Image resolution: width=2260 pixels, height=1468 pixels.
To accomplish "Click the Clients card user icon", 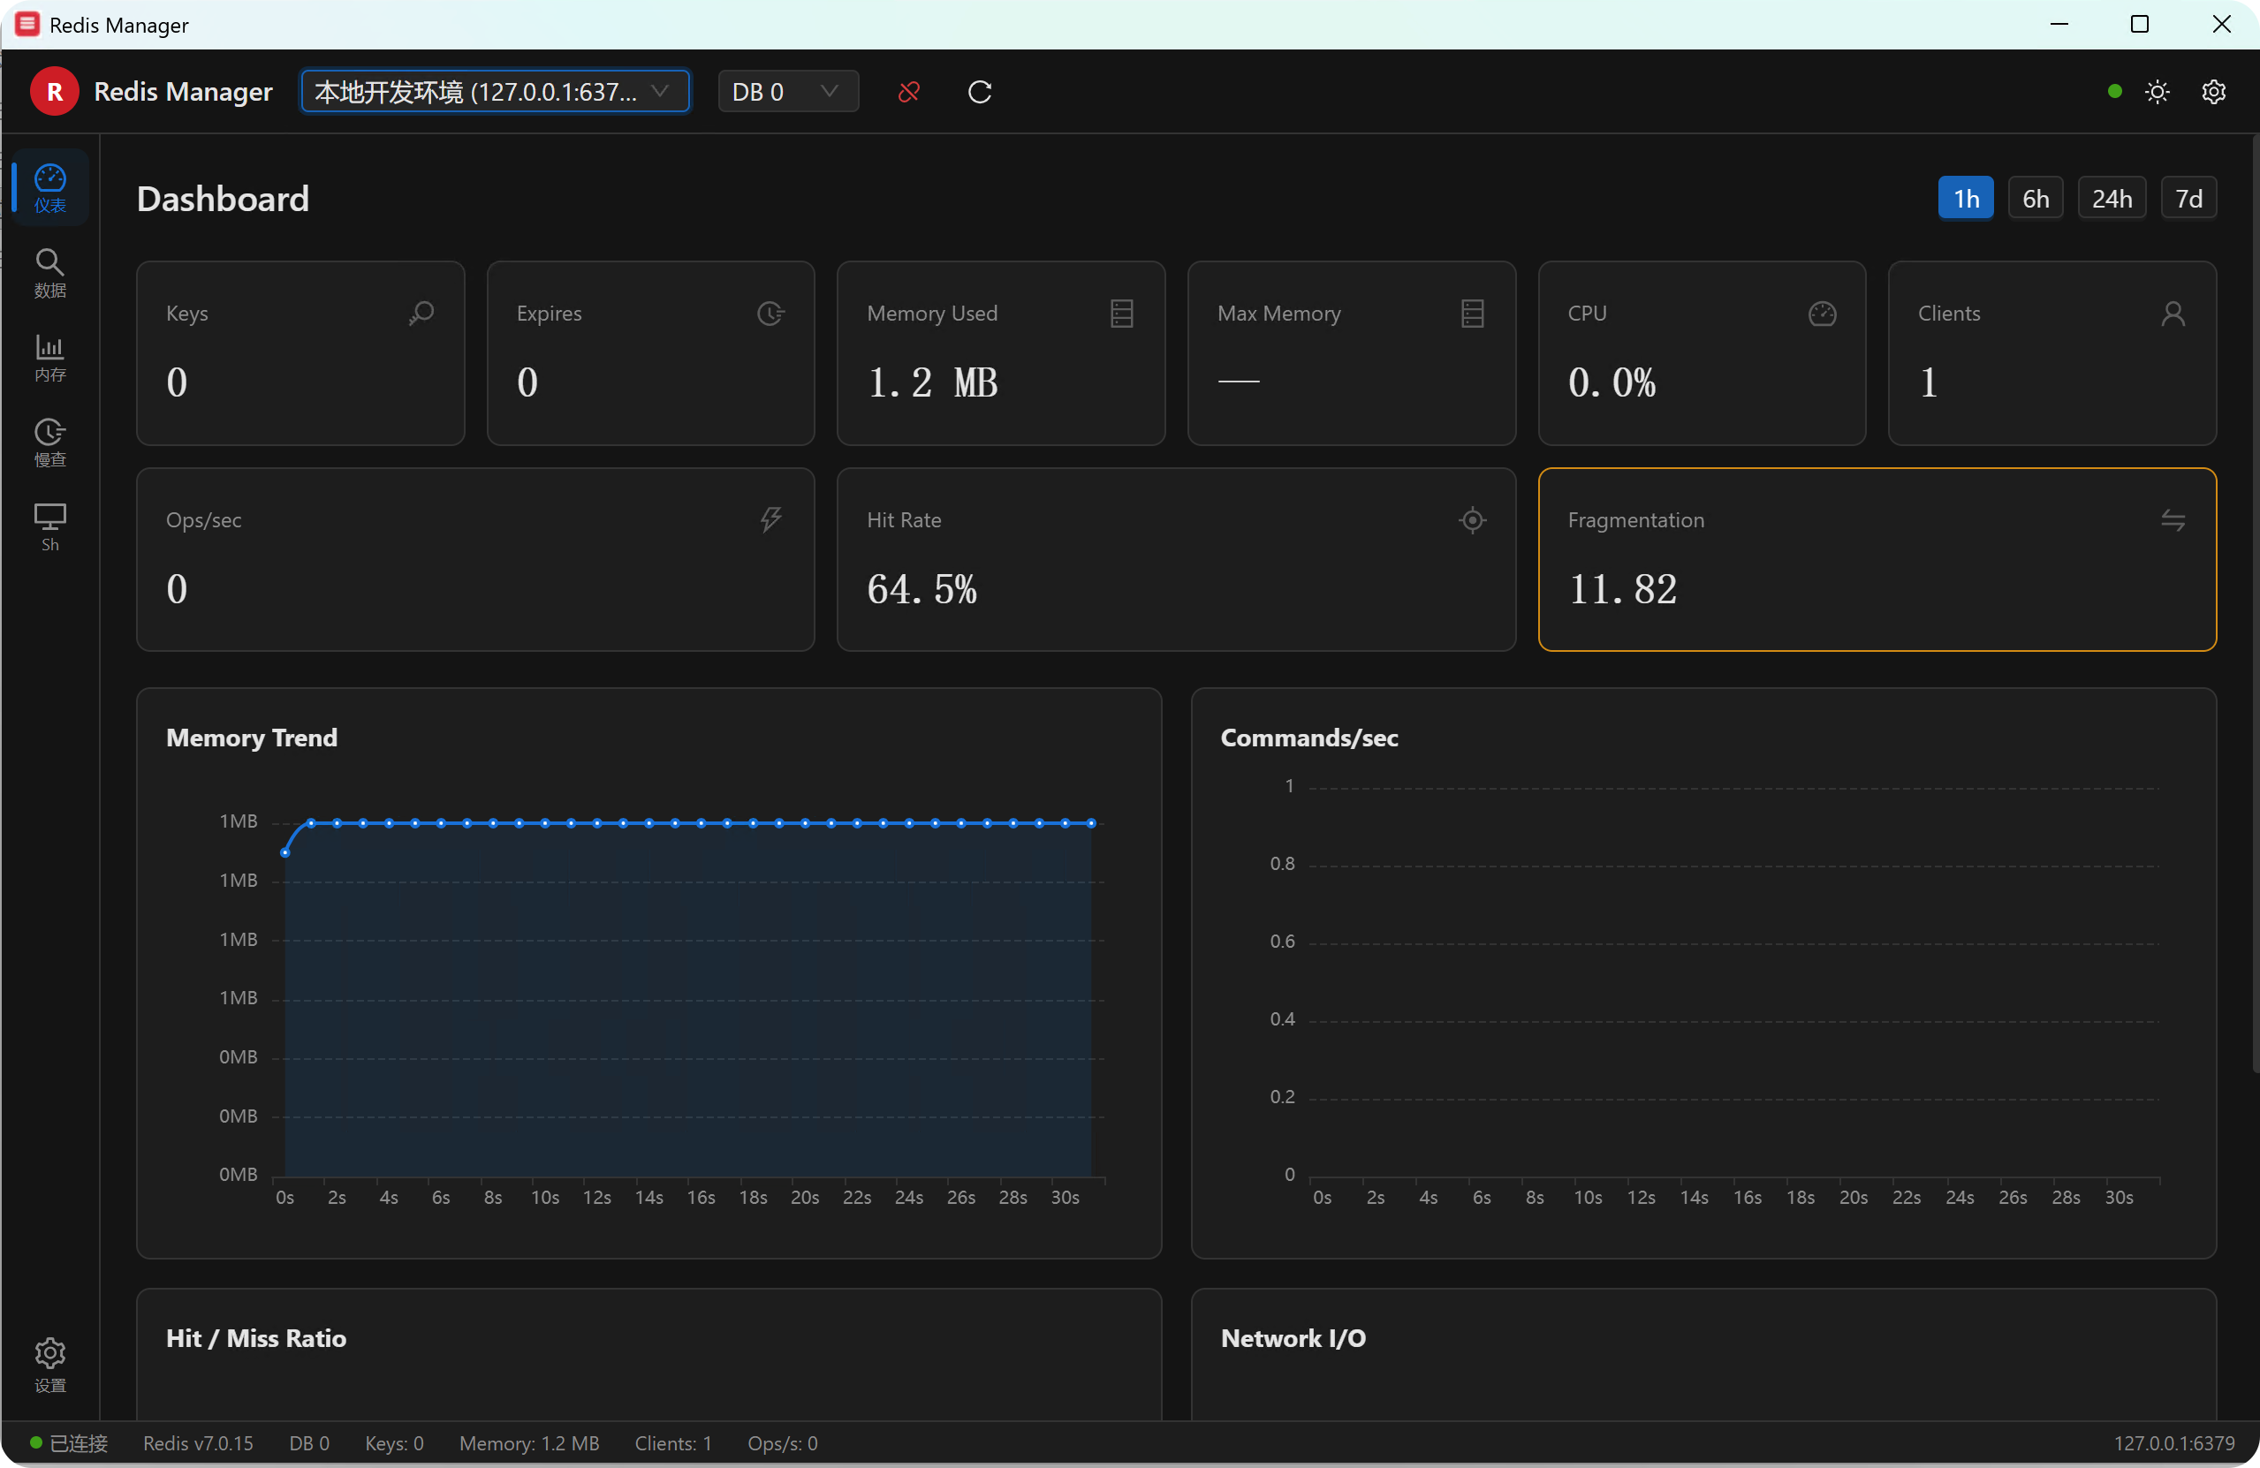I will pos(2173,314).
